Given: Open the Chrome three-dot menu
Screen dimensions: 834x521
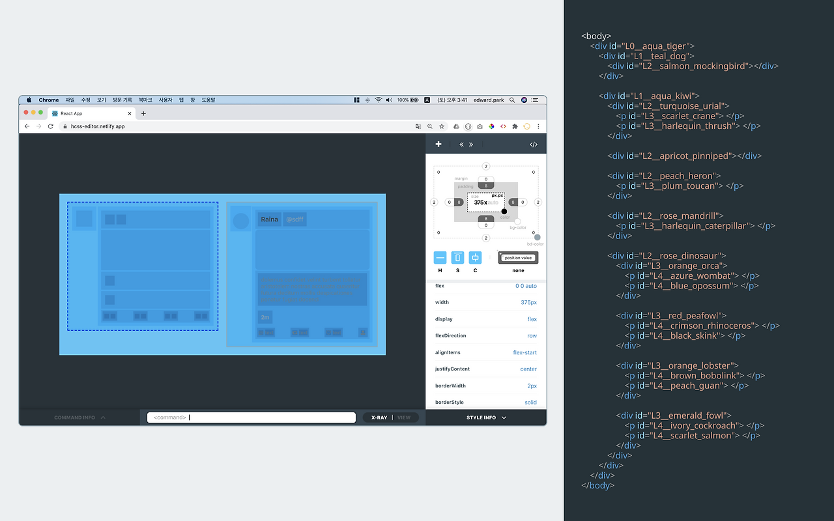Looking at the screenshot, I should tap(538, 126).
